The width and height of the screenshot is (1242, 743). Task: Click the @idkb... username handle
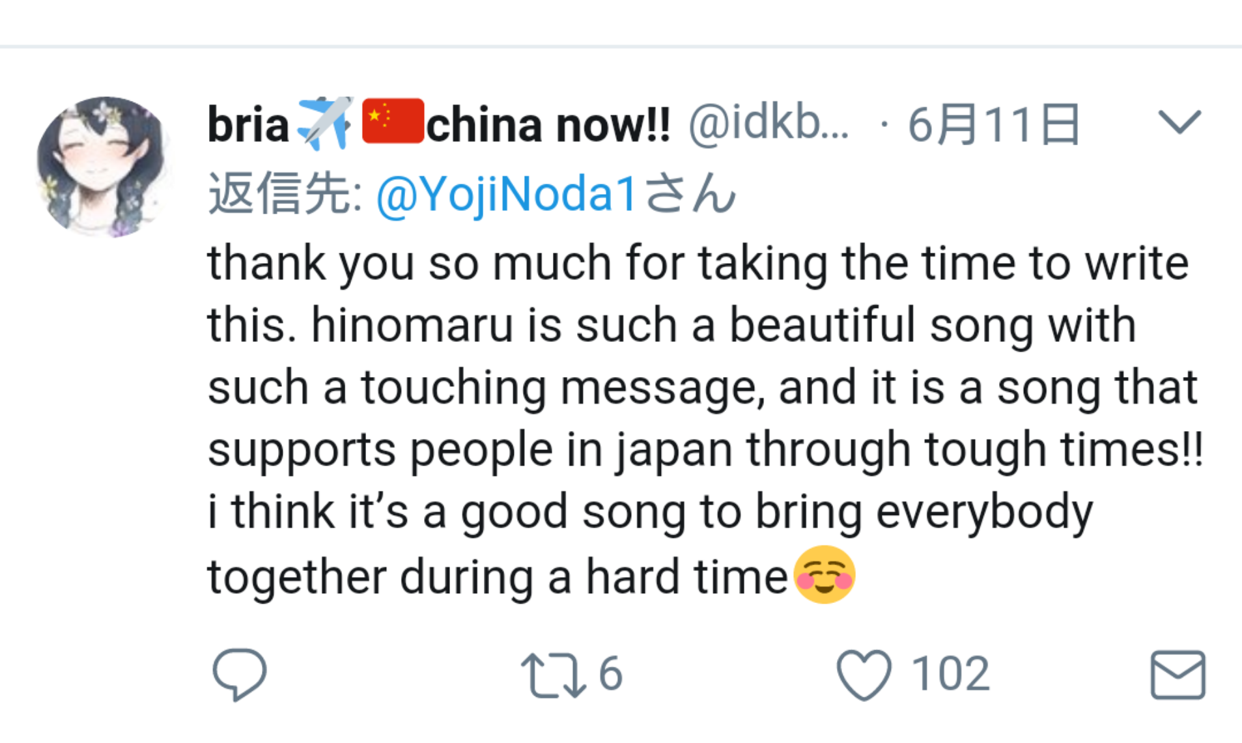tap(769, 124)
